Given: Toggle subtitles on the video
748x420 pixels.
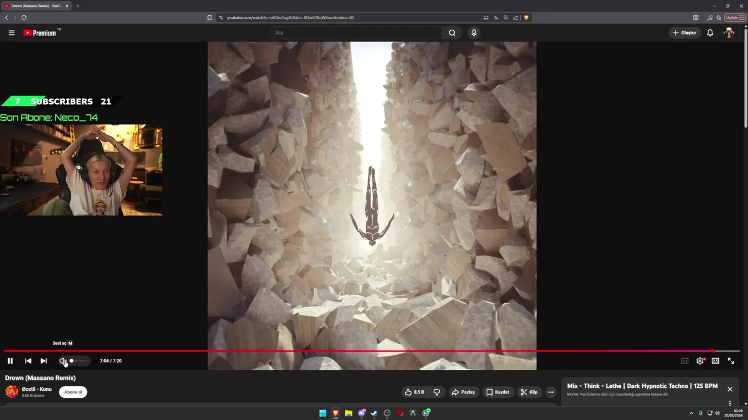Looking at the screenshot, I should (685, 361).
